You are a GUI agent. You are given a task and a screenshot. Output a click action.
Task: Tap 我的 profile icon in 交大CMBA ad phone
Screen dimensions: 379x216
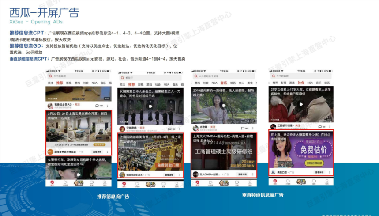pos(250,183)
